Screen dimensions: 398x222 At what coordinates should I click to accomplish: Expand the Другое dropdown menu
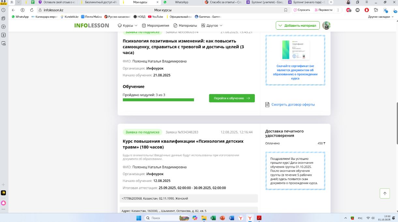click(x=212, y=25)
